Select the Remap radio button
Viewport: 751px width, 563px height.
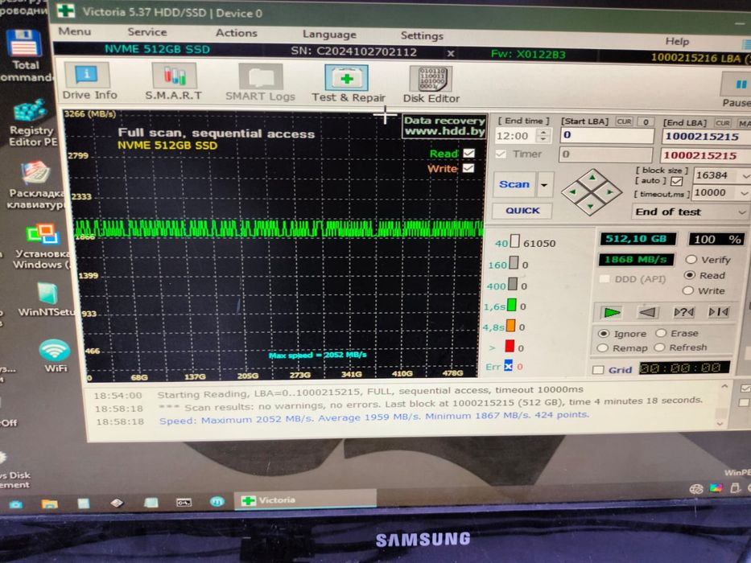tap(603, 347)
